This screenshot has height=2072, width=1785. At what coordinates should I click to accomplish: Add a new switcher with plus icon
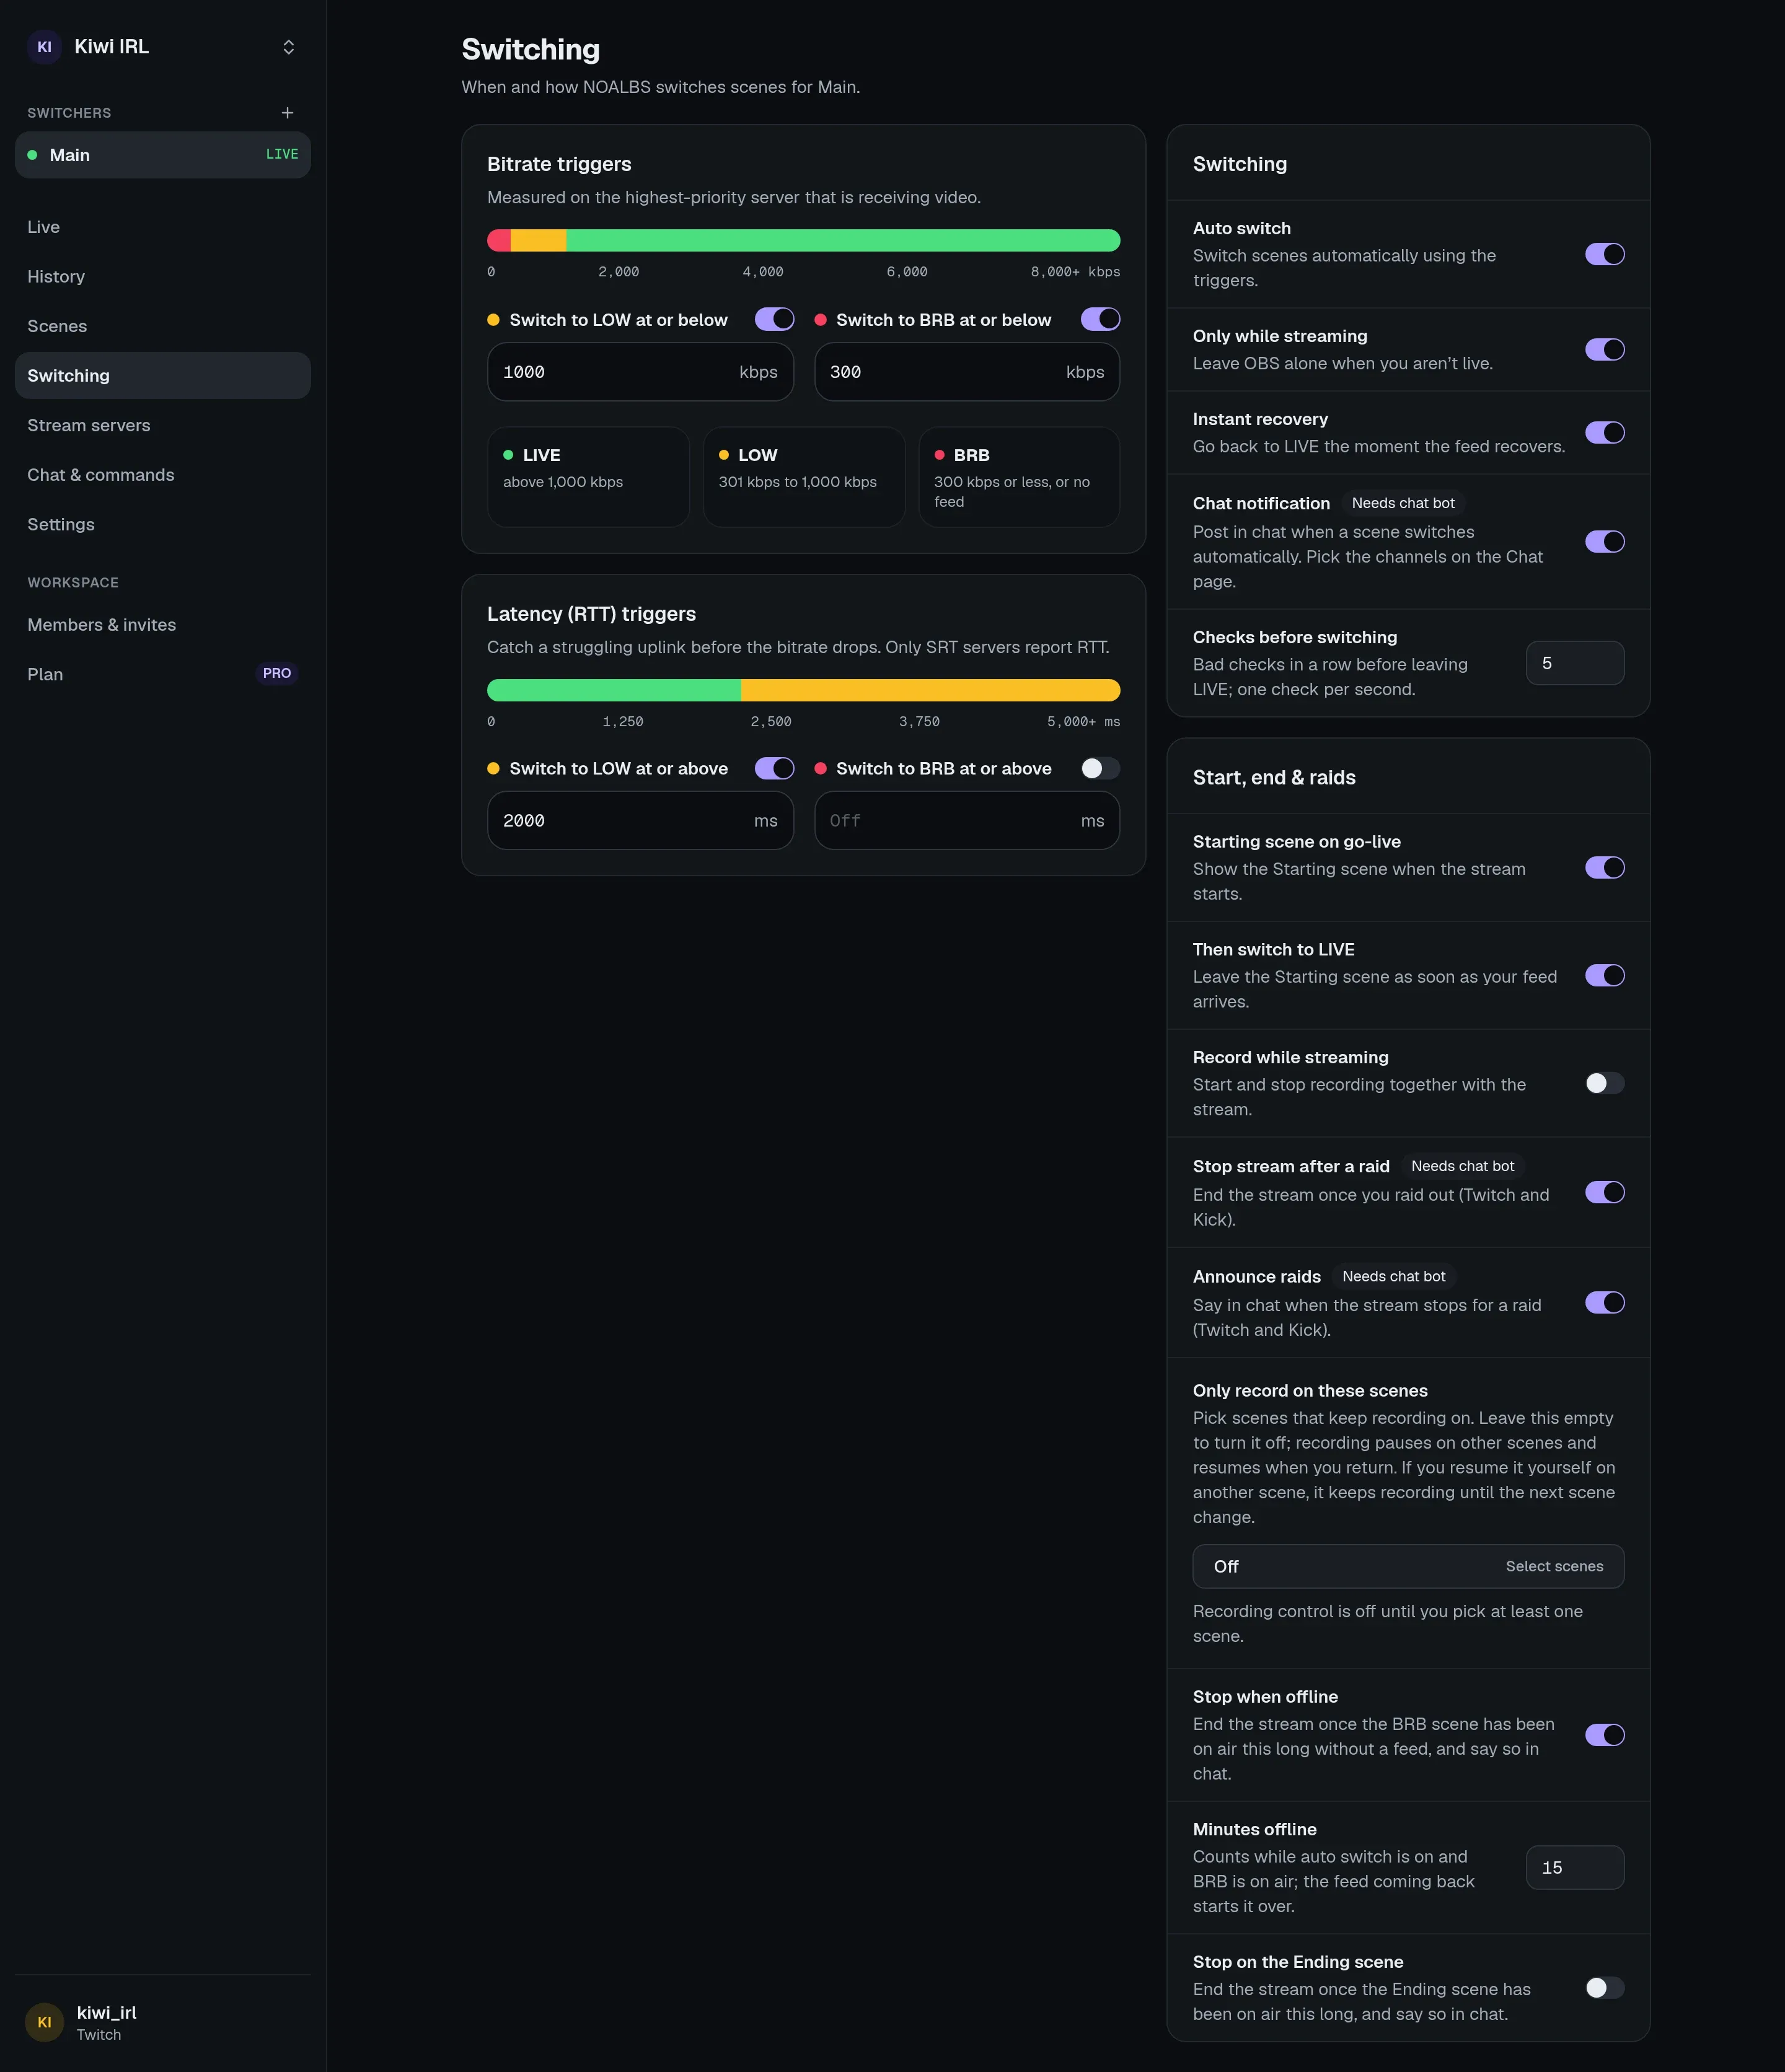coord(287,113)
